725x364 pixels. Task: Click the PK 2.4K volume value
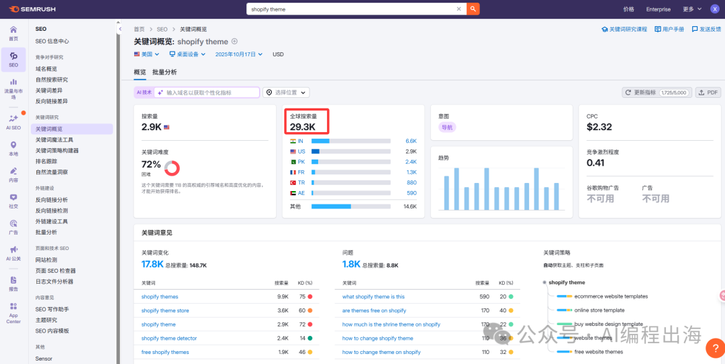[411, 162]
